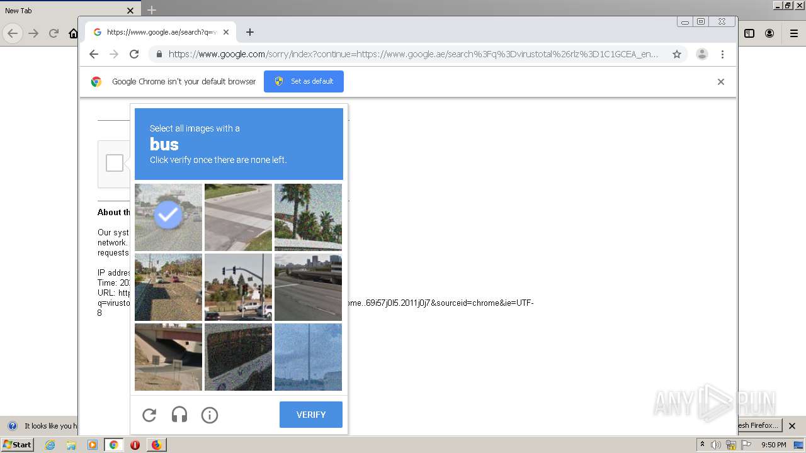This screenshot has height=453, width=806.
Task: Tick the I'm not a robot checkbox
Action: point(115,163)
